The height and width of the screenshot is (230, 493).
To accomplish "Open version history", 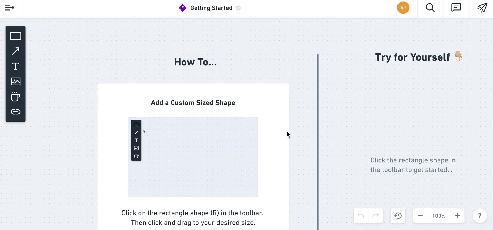I will tap(398, 216).
